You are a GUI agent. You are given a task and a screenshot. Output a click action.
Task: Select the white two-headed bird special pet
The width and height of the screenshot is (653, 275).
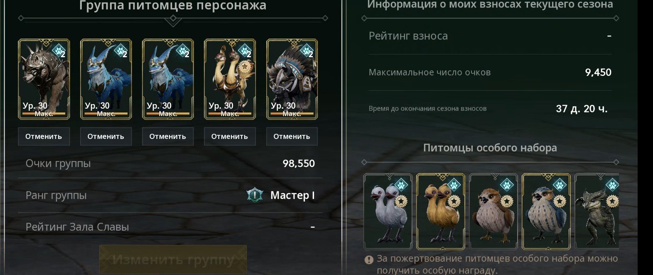[x=388, y=211]
